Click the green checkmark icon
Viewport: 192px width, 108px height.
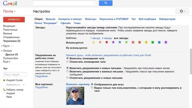point(153,42)
